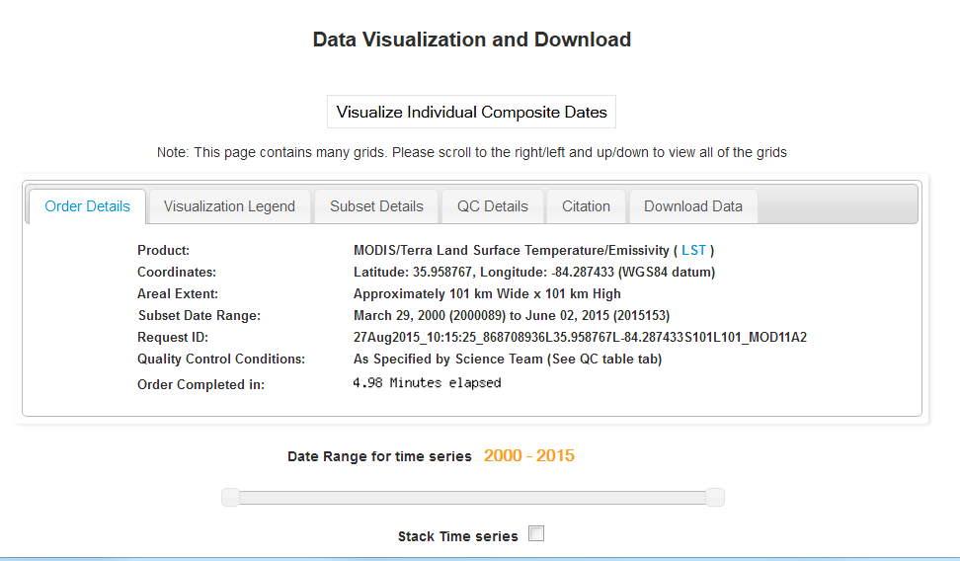Open the Download Data tab

pyautogui.click(x=692, y=206)
